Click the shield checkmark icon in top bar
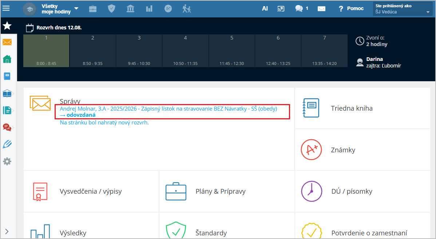The width and height of the screenshot is (436, 239). pyautogui.click(x=111, y=9)
